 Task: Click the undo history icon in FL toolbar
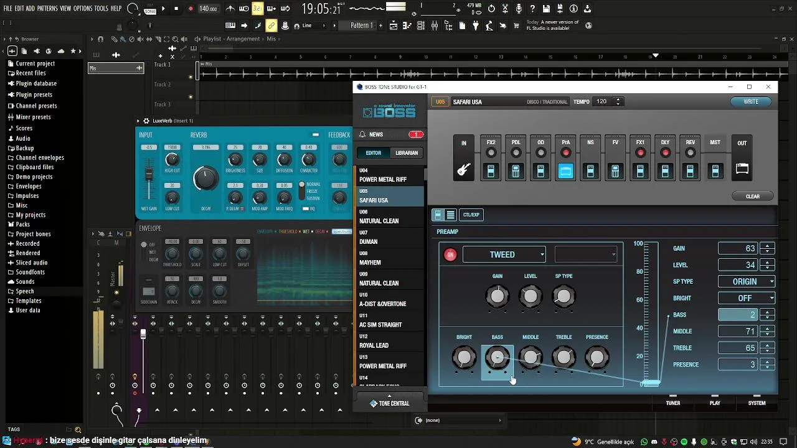click(x=491, y=9)
